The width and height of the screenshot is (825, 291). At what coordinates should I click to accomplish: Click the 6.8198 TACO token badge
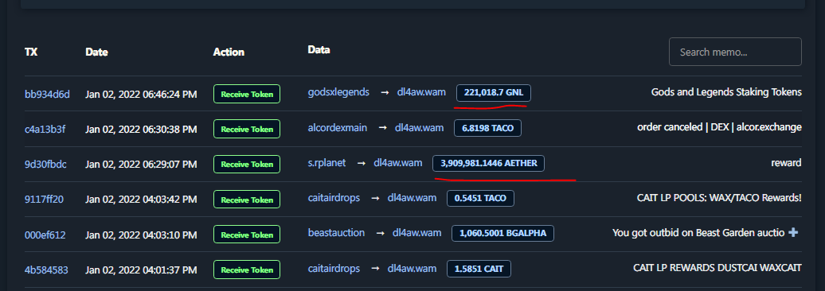coord(487,128)
